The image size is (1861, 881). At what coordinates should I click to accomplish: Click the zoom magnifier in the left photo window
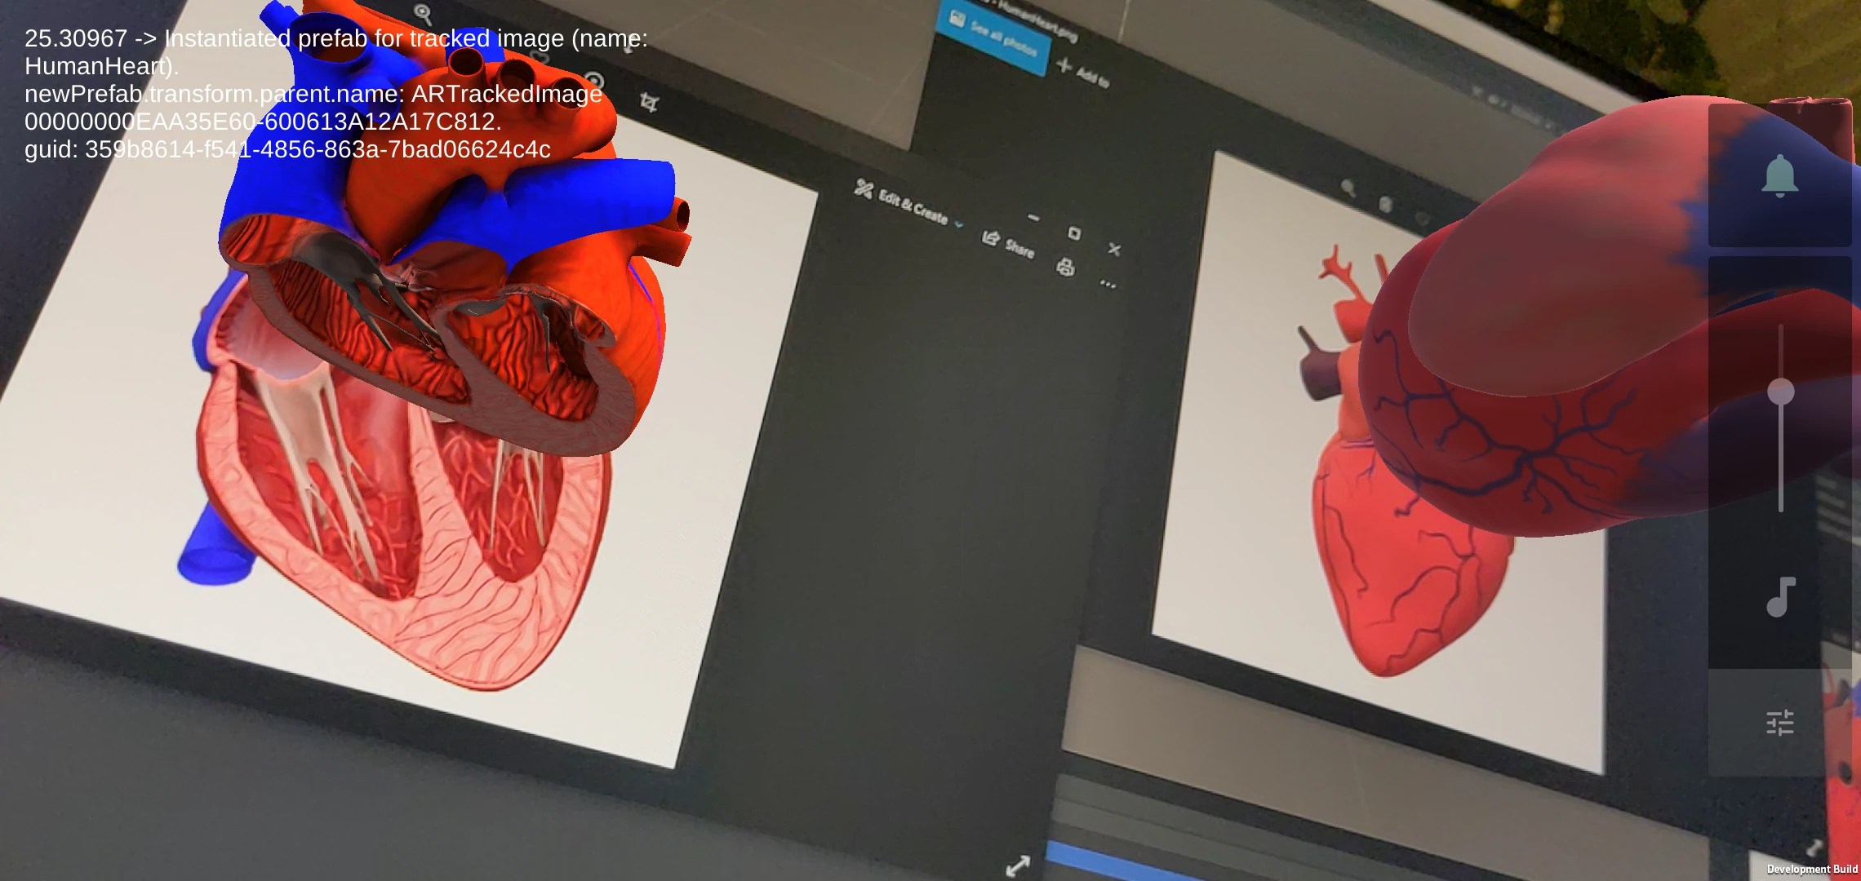click(423, 13)
